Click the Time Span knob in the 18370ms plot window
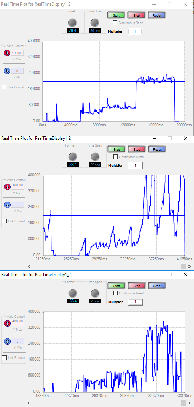Screen dimensions: 194x407 point(95,293)
